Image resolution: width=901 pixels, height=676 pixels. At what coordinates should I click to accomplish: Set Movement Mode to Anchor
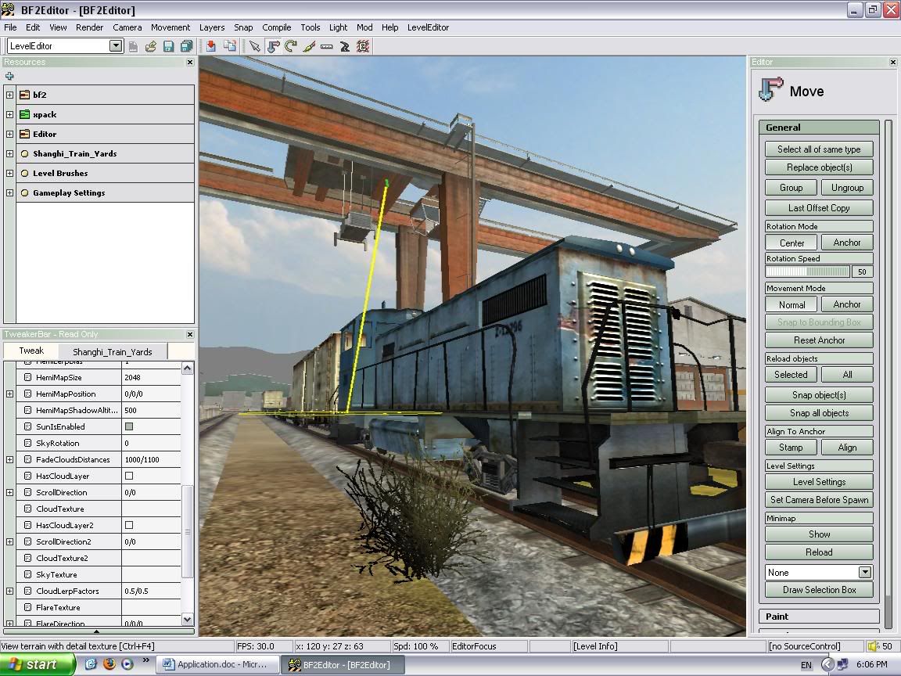(x=847, y=304)
